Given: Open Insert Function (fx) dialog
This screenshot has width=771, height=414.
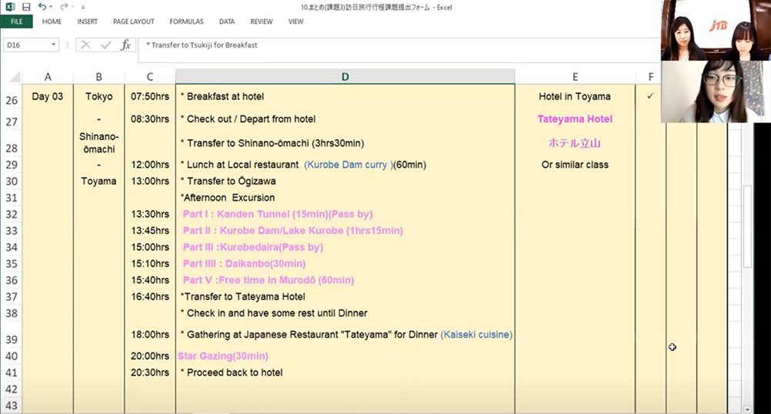Looking at the screenshot, I should [125, 45].
